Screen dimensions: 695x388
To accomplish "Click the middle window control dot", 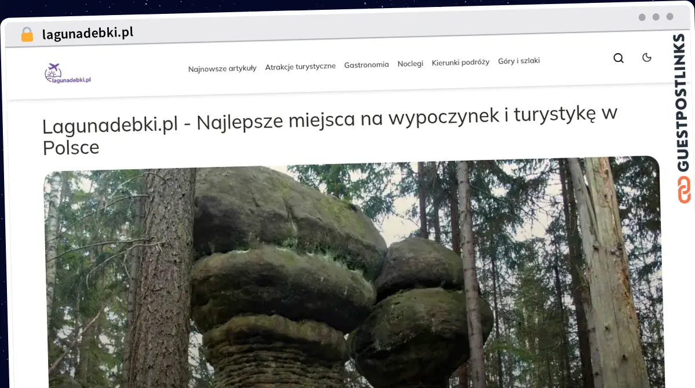I will [x=656, y=17].
